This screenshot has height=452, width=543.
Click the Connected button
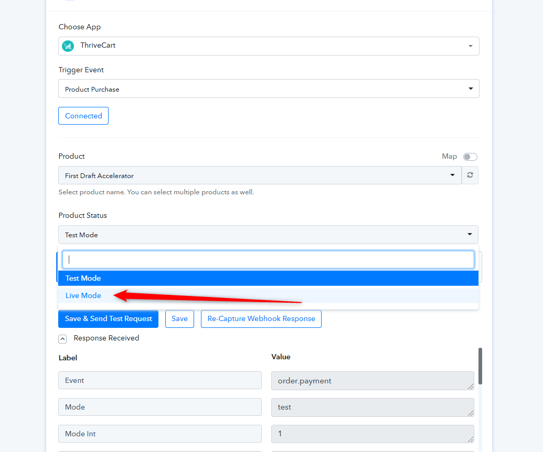[83, 116]
